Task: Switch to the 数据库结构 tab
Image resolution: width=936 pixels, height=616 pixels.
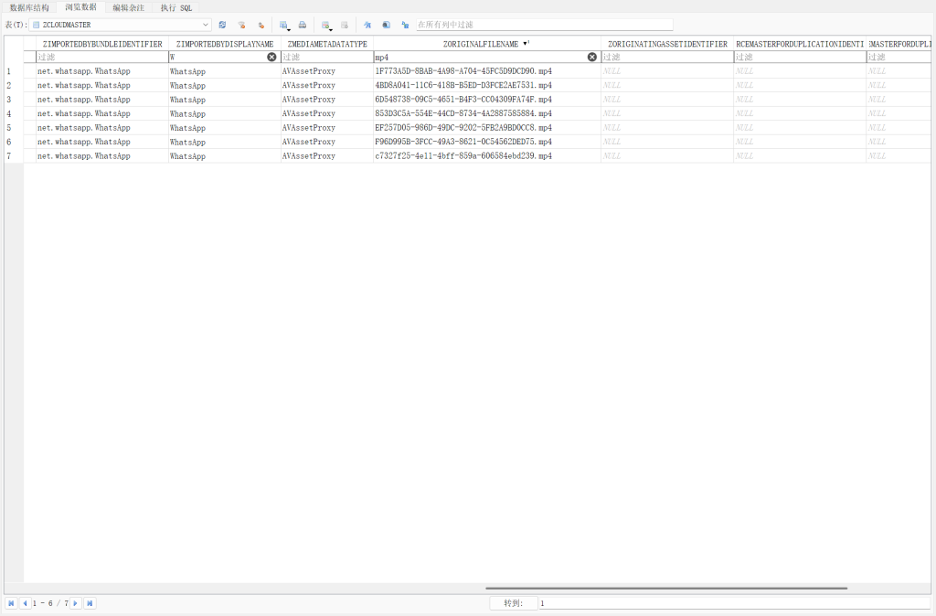Action: pyautogui.click(x=29, y=7)
